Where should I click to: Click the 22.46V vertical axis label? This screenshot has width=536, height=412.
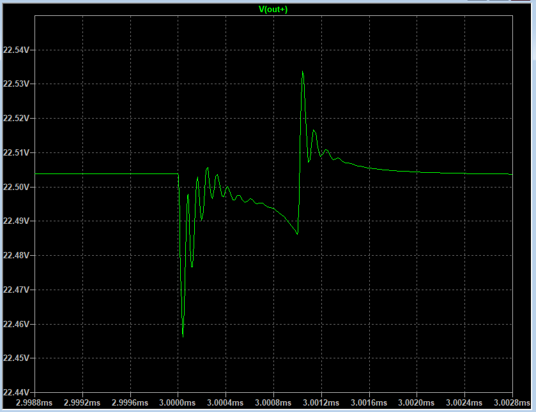click(x=16, y=324)
